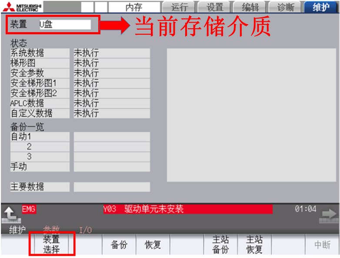
Task: Select the I/O submenu item
Action: coord(85,230)
